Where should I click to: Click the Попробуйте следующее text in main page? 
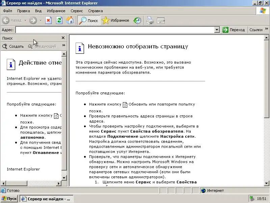100,93
